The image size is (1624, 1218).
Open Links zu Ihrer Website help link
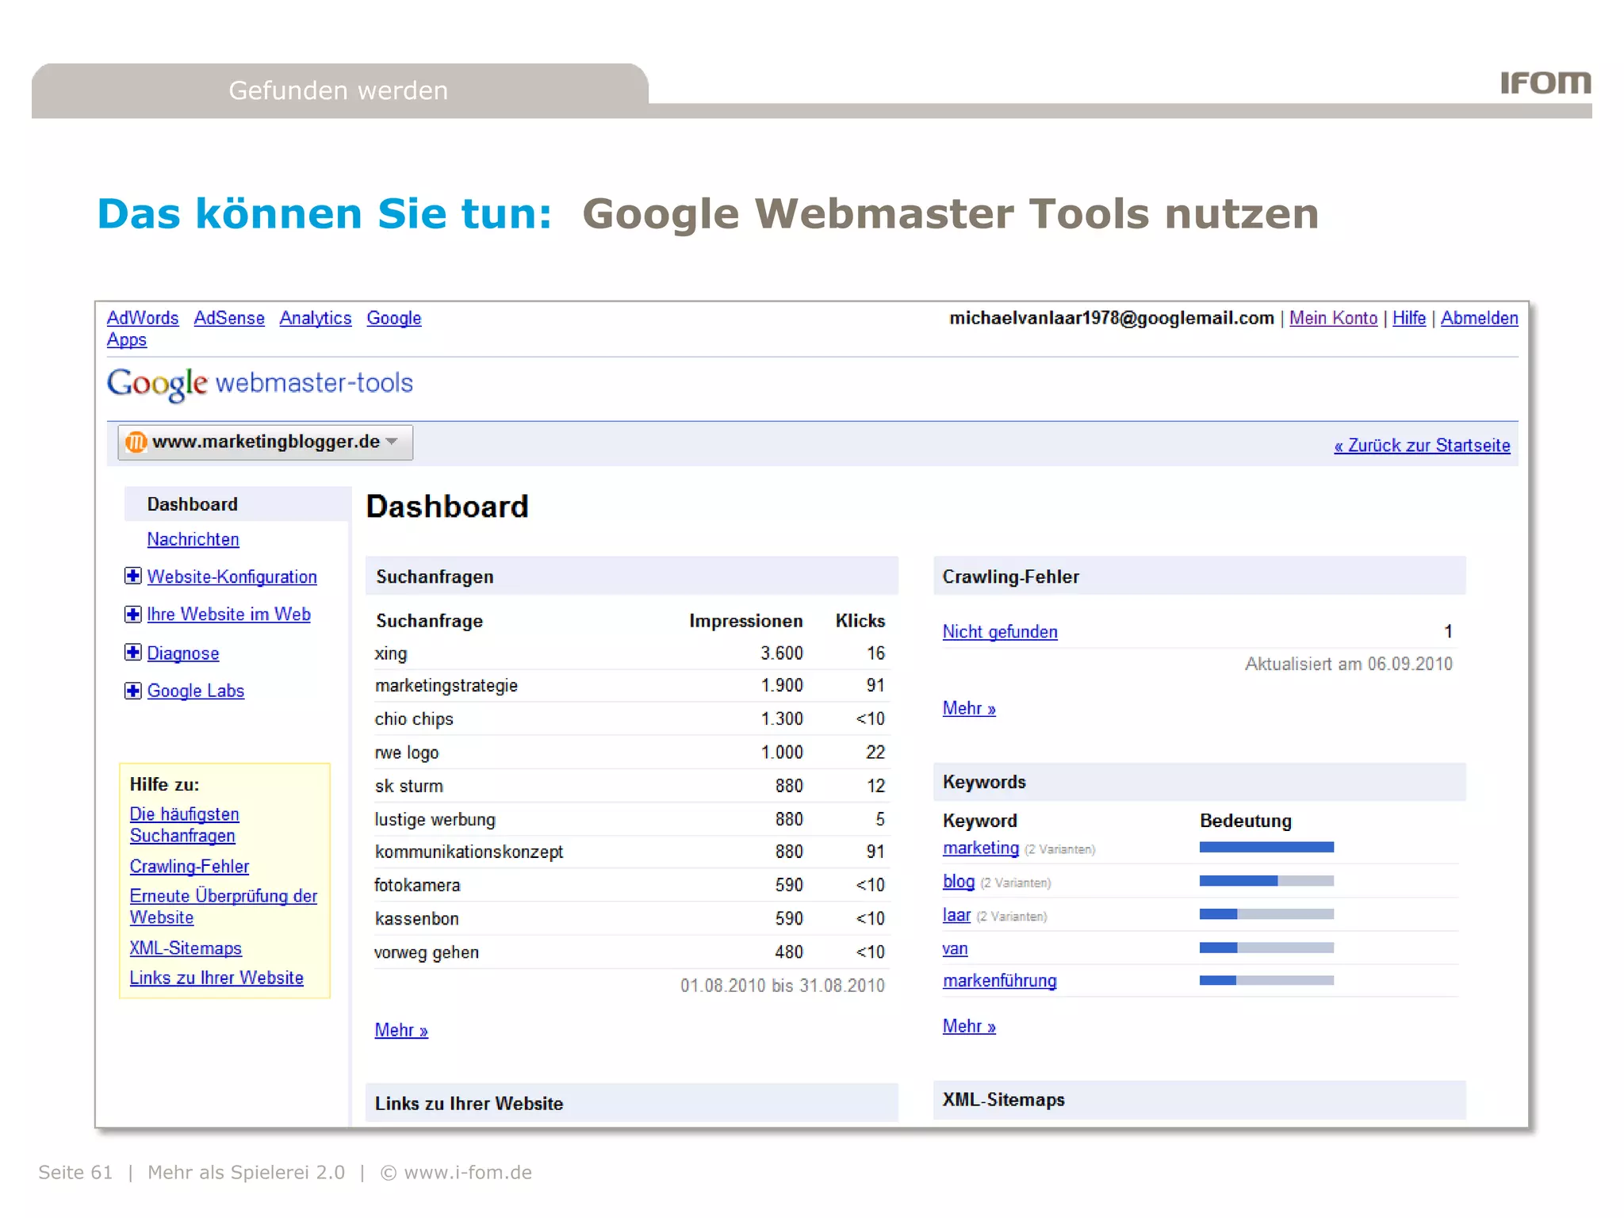tap(216, 978)
